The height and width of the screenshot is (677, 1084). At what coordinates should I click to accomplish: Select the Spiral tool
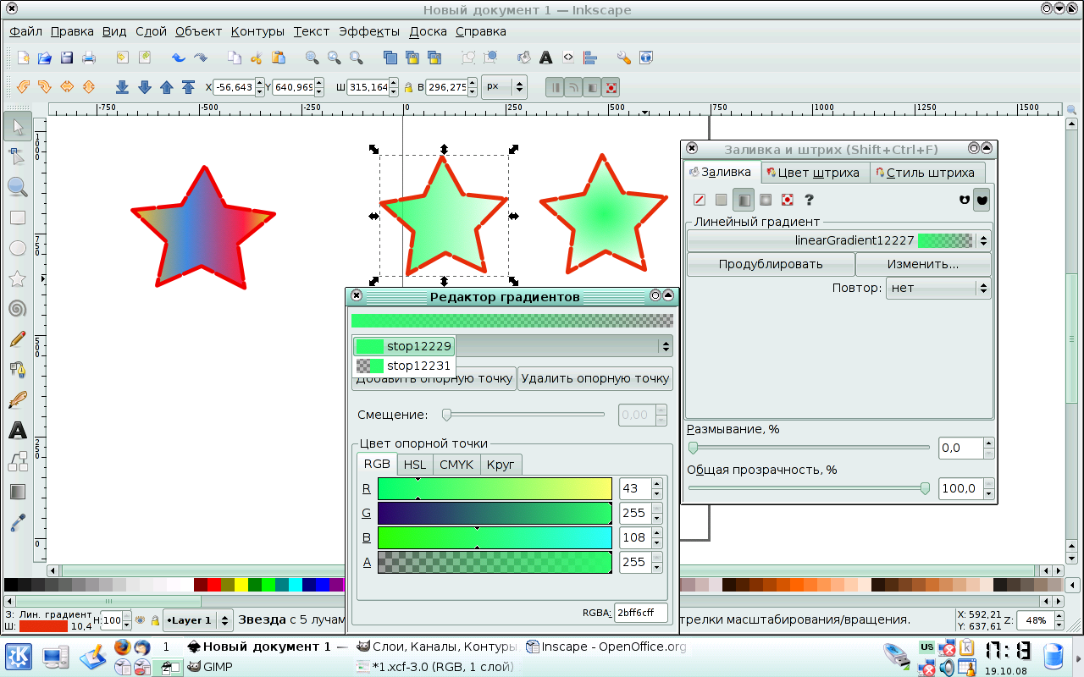coord(17,309)
